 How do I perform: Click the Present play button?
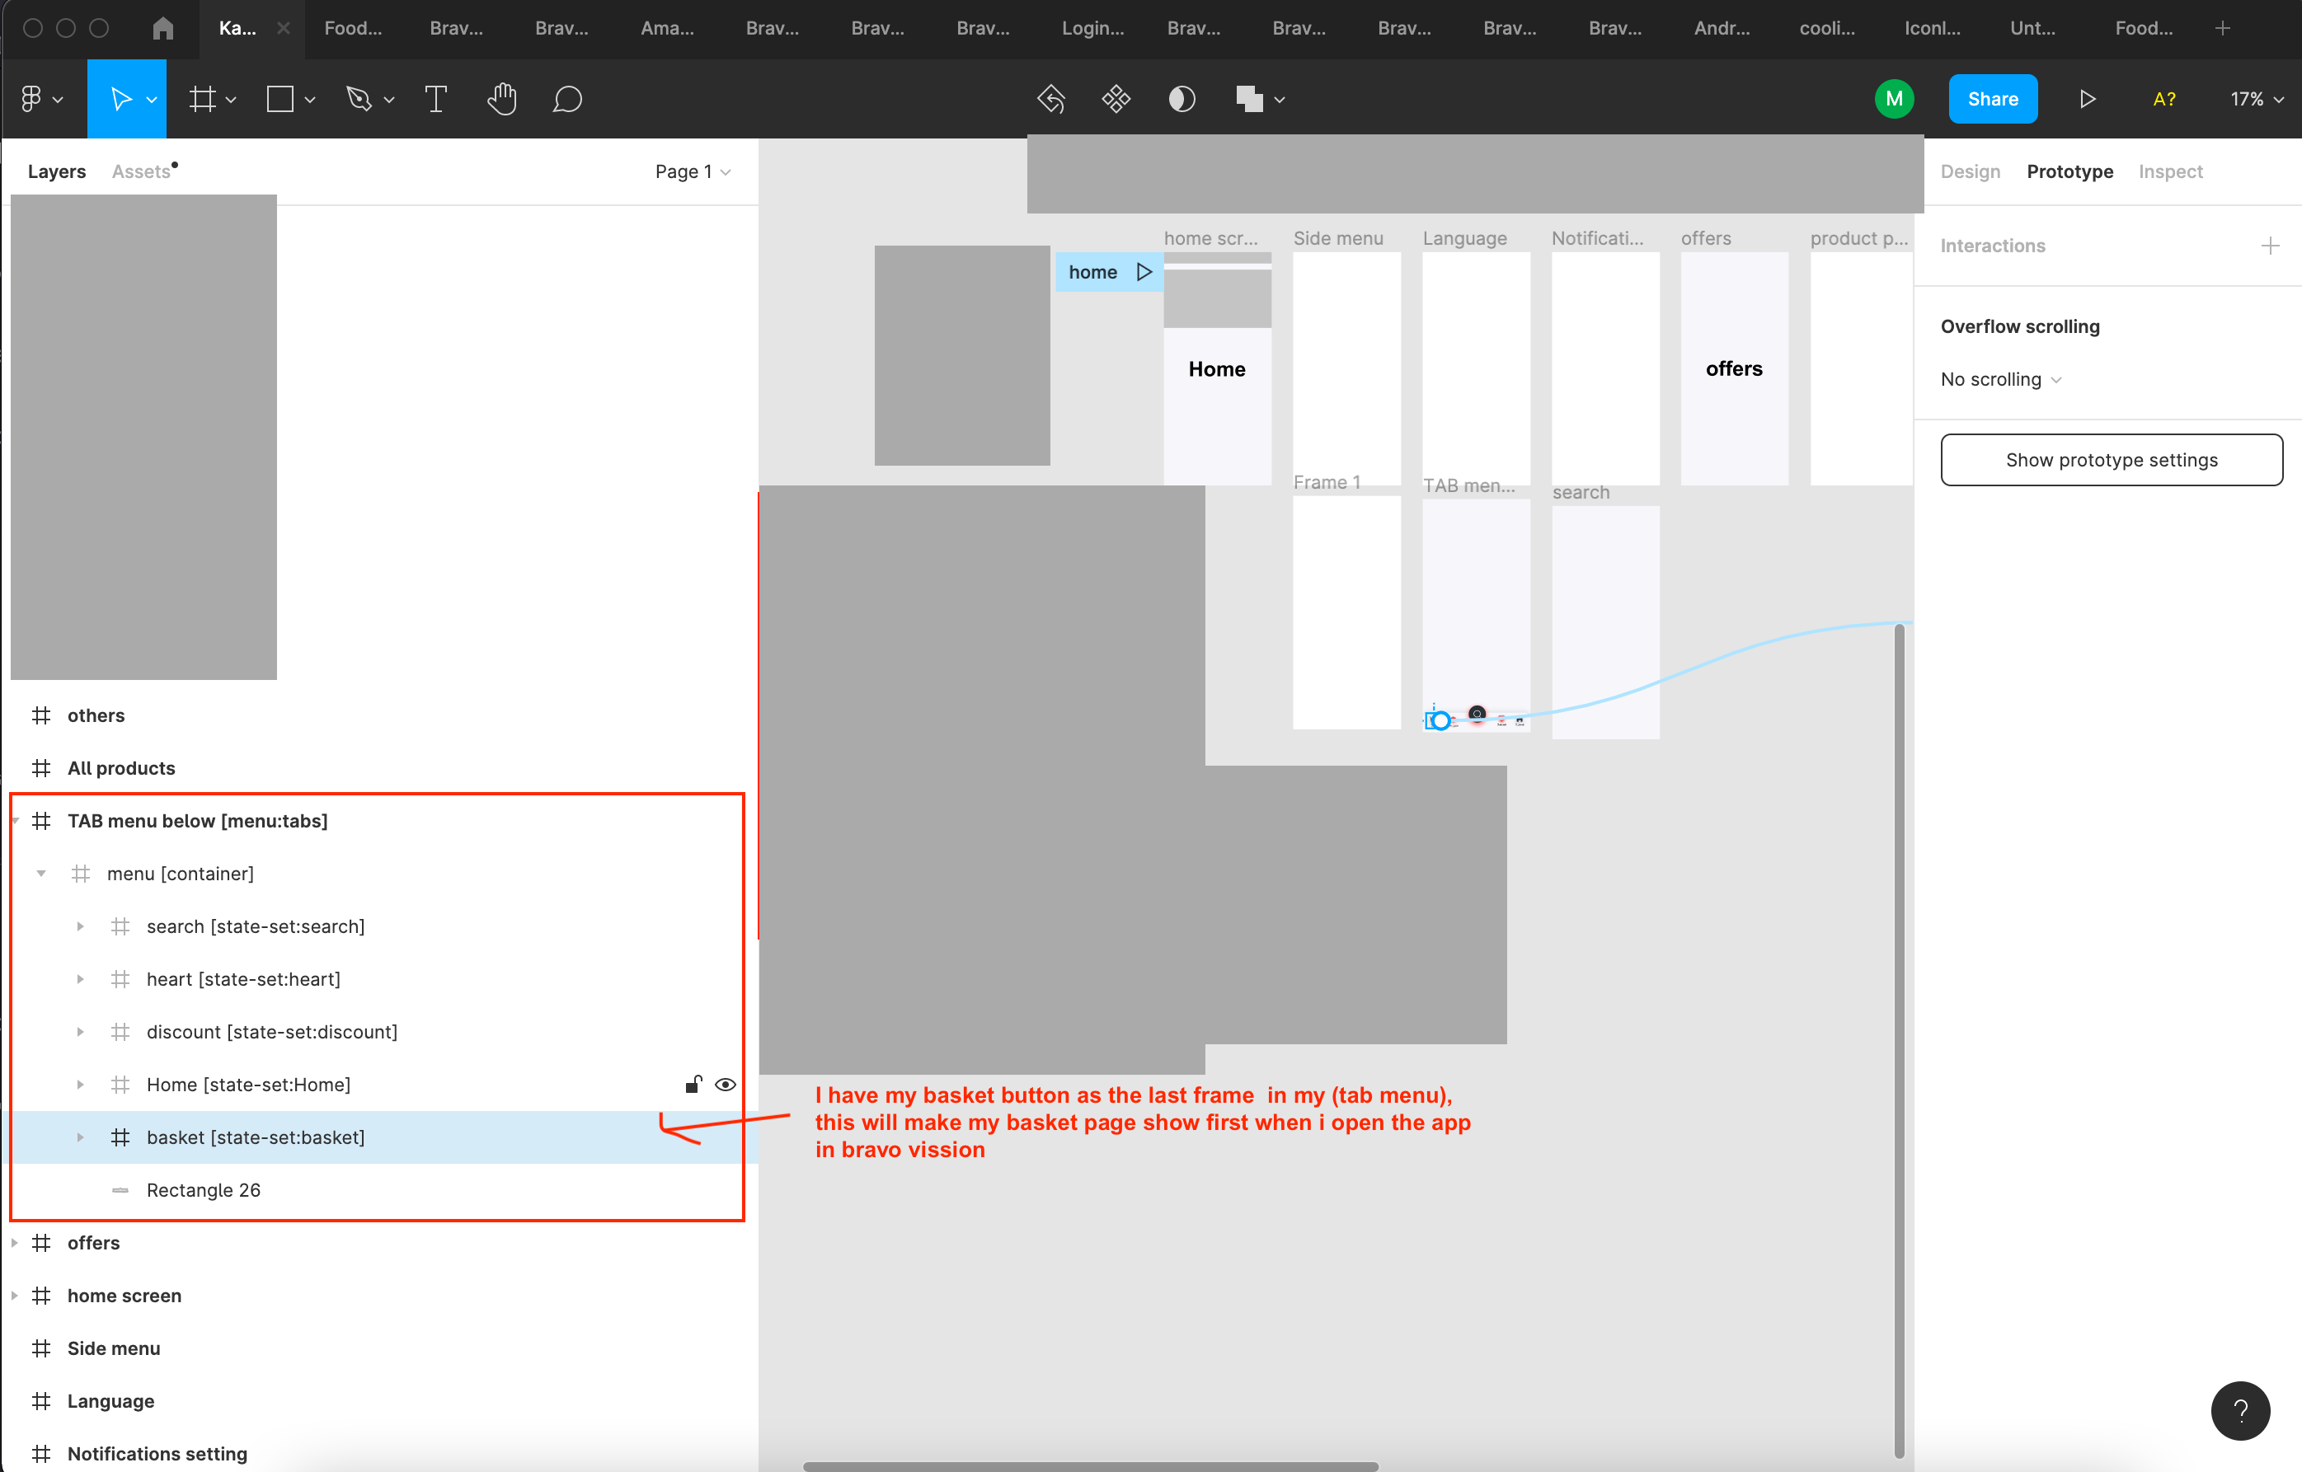pyautogui.click(x=2087, y=98)
